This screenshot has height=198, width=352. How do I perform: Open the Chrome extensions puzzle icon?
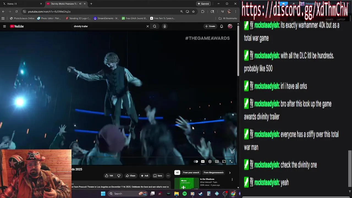point(203,12)
